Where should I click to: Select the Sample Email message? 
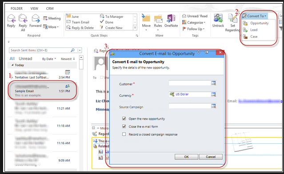(x=42, y=90)
